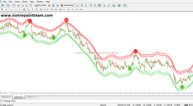Image resolution: width=193 pixels, height=106 pixels.
Task: Open the Tools menu
Action: pos(32,2)
